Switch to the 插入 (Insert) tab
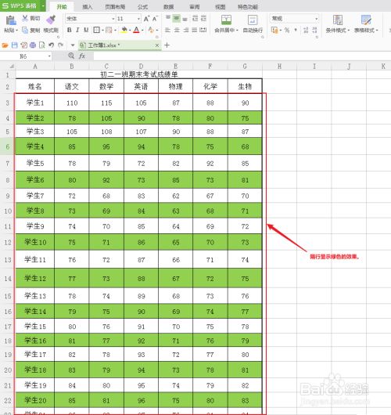This screenshot has width=391, height=415. pyautogui.click(x=88, y=6)
